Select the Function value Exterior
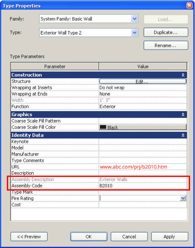The image size is (195, 248). coord(143,107)
